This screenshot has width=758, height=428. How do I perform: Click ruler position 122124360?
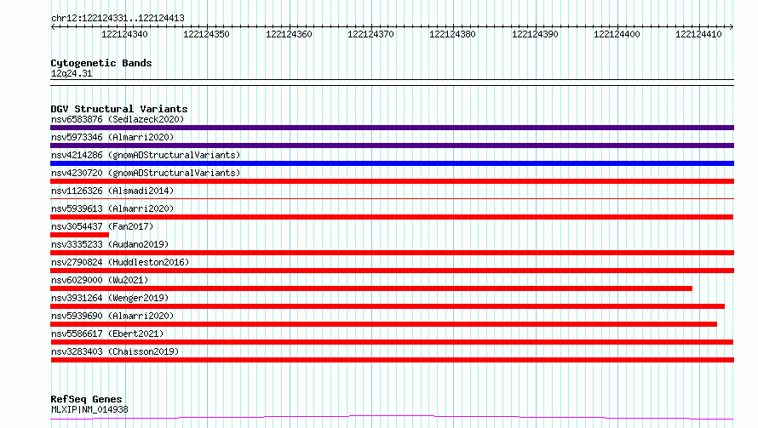[x=289, y=34]
